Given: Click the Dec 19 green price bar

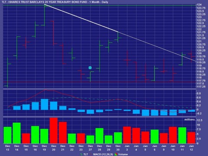Looking at the screenshot, I should pos(45,15).
